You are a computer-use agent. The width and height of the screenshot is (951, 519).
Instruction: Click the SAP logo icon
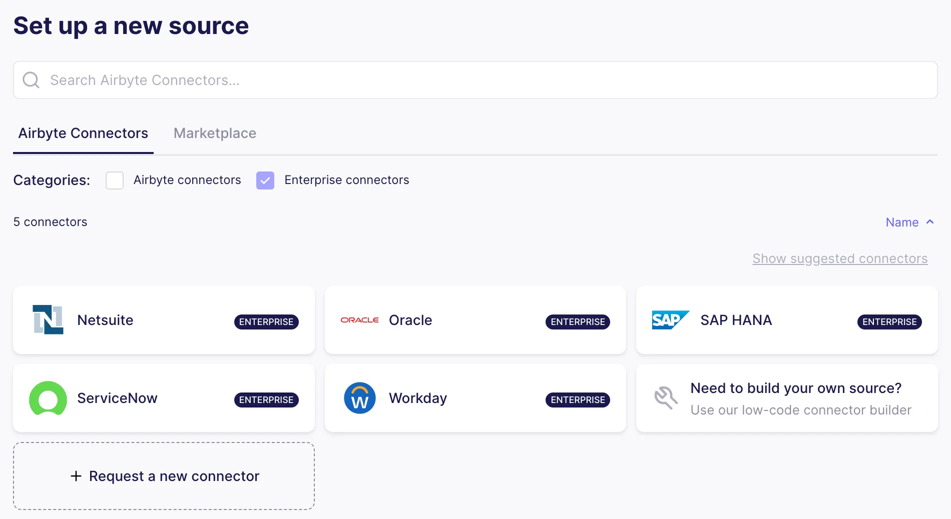pyautogui.click(x=671, y=320)
